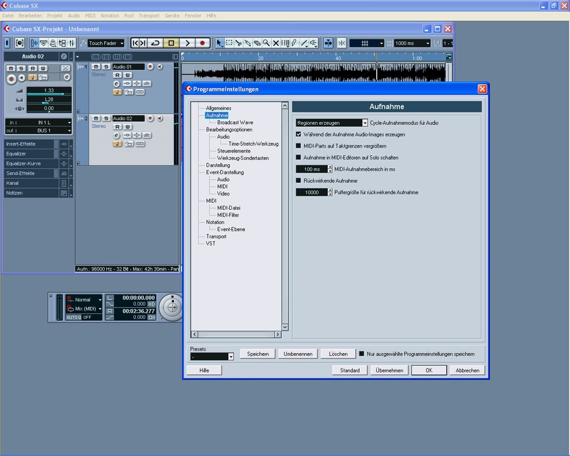
Task: Adjust the delay slider showing 0.00
Action: (x=49, y=109)
